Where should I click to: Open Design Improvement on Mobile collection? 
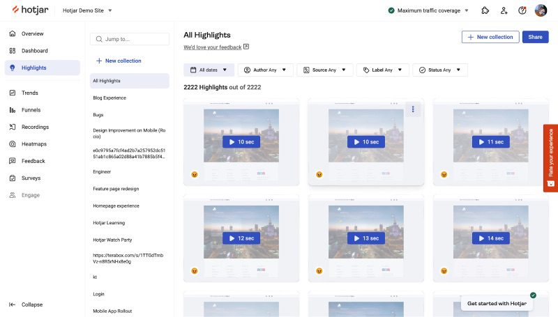(130, 133)
